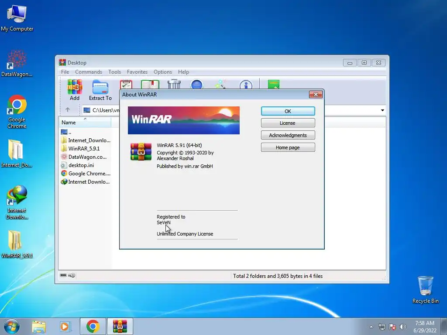
Task: Open the Favorites menu
Action: click(137, 72)
